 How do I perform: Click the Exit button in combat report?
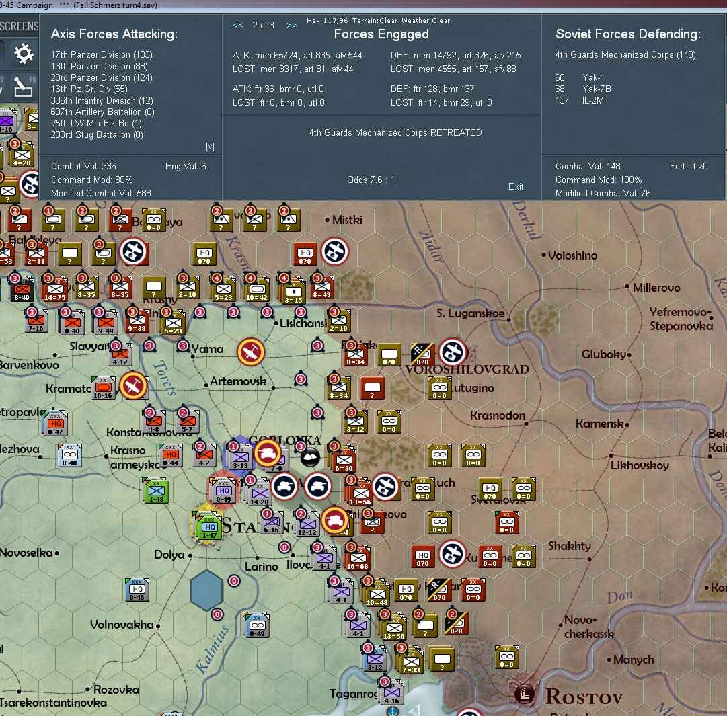coord(516,186)
